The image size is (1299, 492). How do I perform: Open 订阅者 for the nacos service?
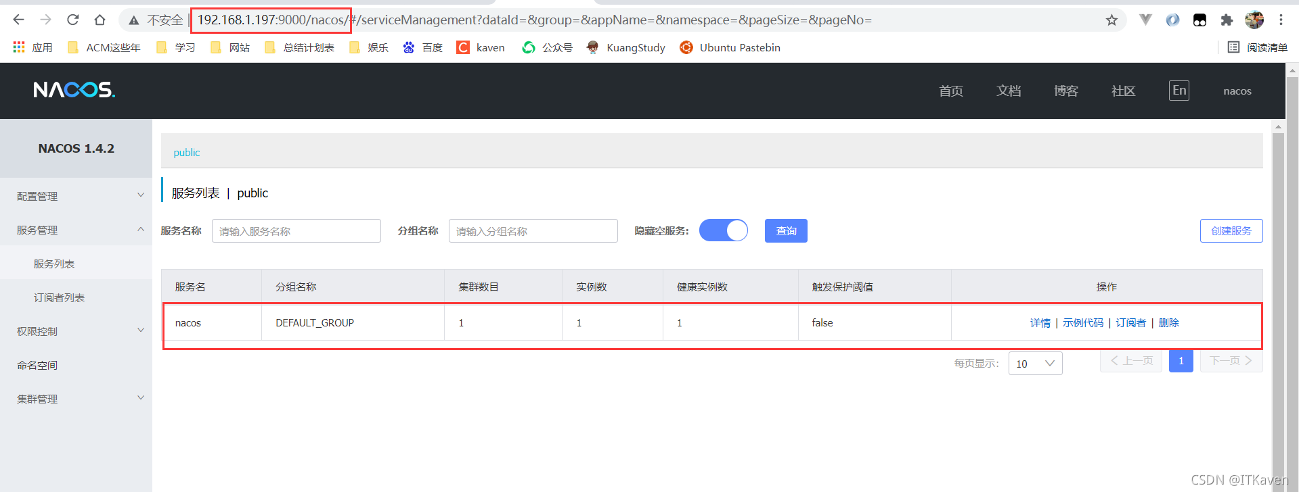tap(1131, 323)
